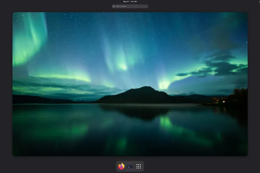Open Firefox from the dash
The height and width of the screenshot is (173, 260).
click(x=121, y=166)
